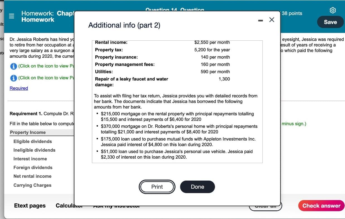
Task: Click the first Part info icon
Action: (x=13, y=66)
